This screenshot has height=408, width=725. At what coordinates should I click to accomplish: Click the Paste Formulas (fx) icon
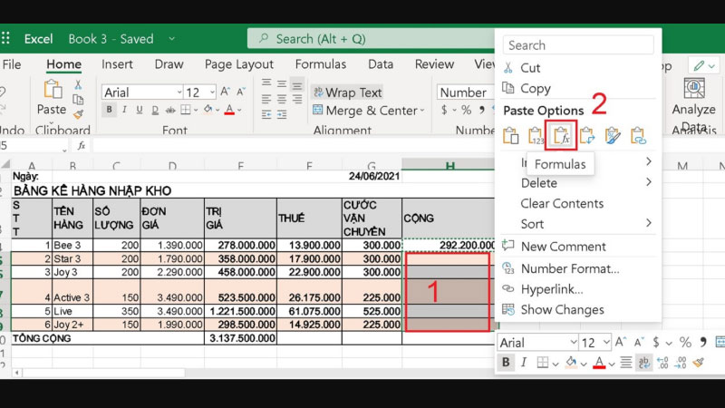tap(561, 135)
